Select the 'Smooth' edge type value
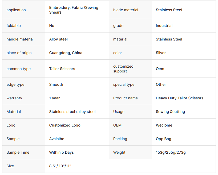 click(x=56, y=84)
